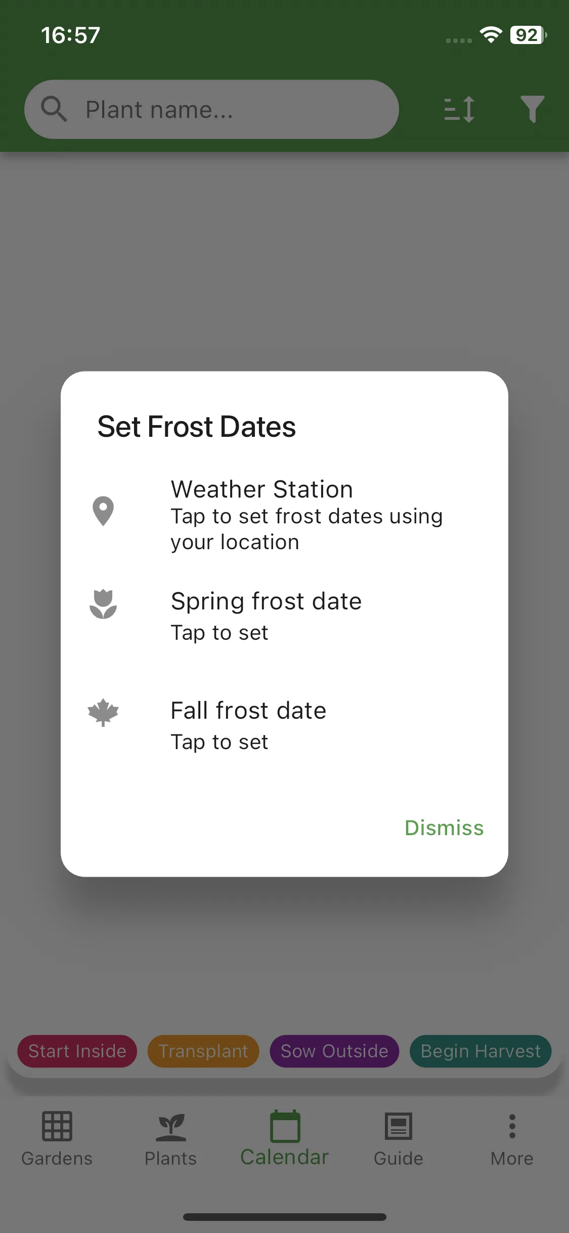
Task: Tap the location pin icon
Action: tap(103, 511)
